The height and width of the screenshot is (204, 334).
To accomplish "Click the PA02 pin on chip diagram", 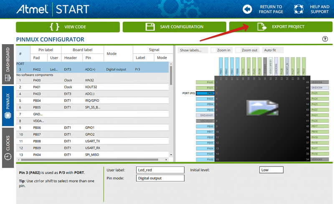I will (x=205, y=93).
